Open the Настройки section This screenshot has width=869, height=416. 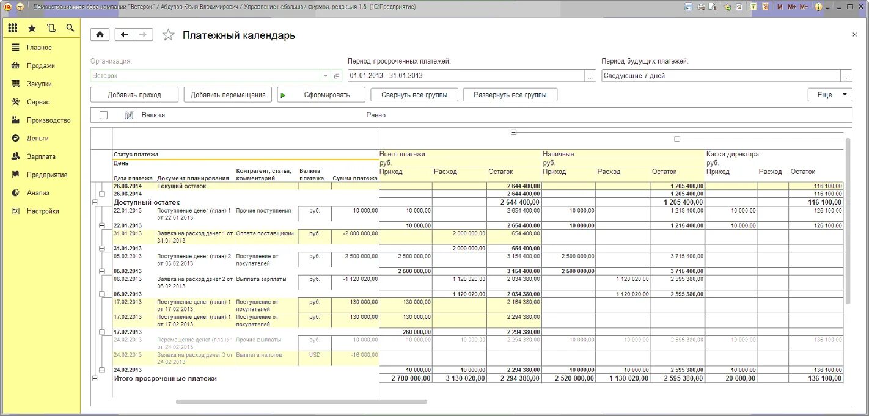click(43, 211)
